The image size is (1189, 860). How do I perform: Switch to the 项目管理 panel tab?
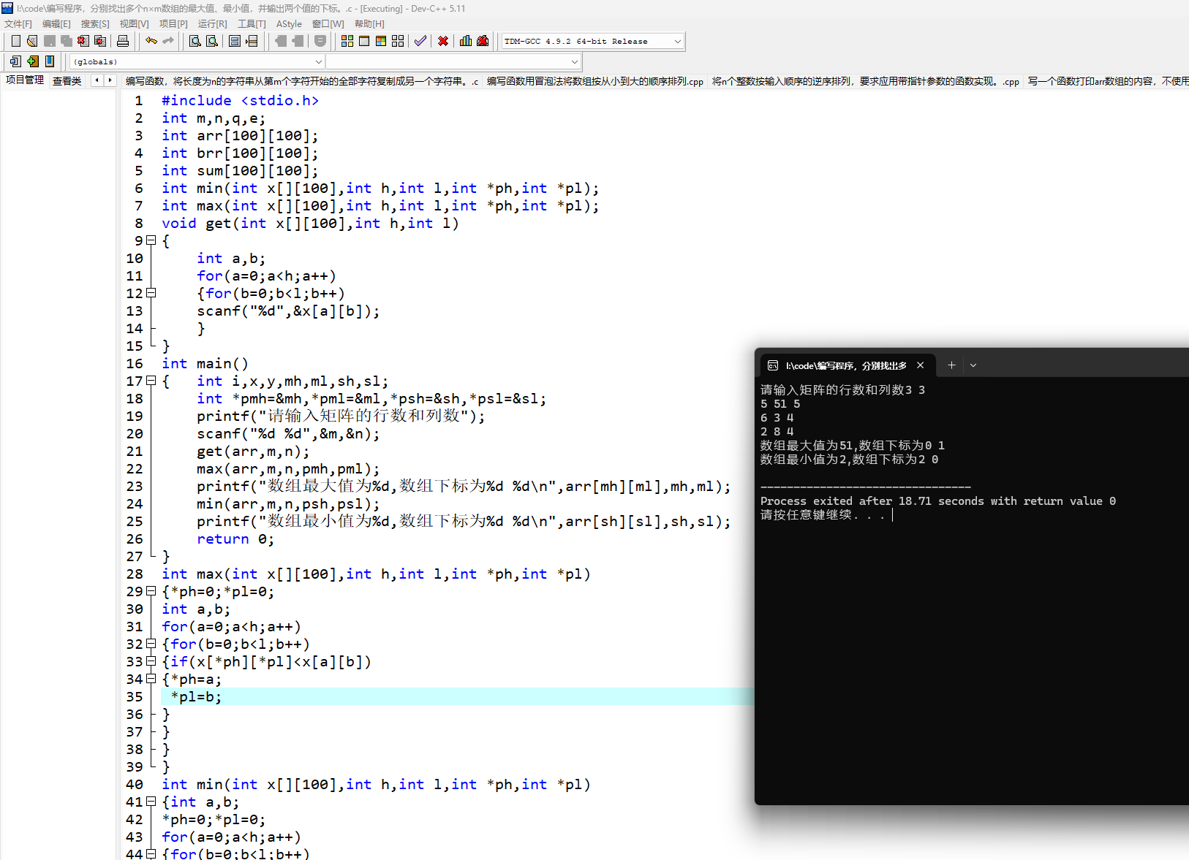point(25,80)
